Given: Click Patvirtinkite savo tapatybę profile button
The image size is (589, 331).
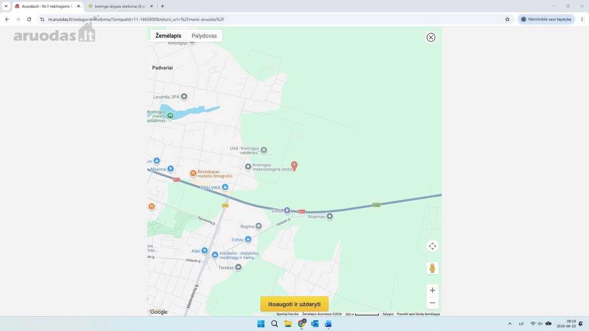Looking at the screenshot, I should pos(546,19).
